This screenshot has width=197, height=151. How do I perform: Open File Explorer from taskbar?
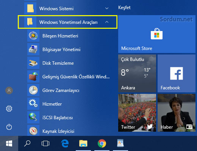click(x=83, y=143)
